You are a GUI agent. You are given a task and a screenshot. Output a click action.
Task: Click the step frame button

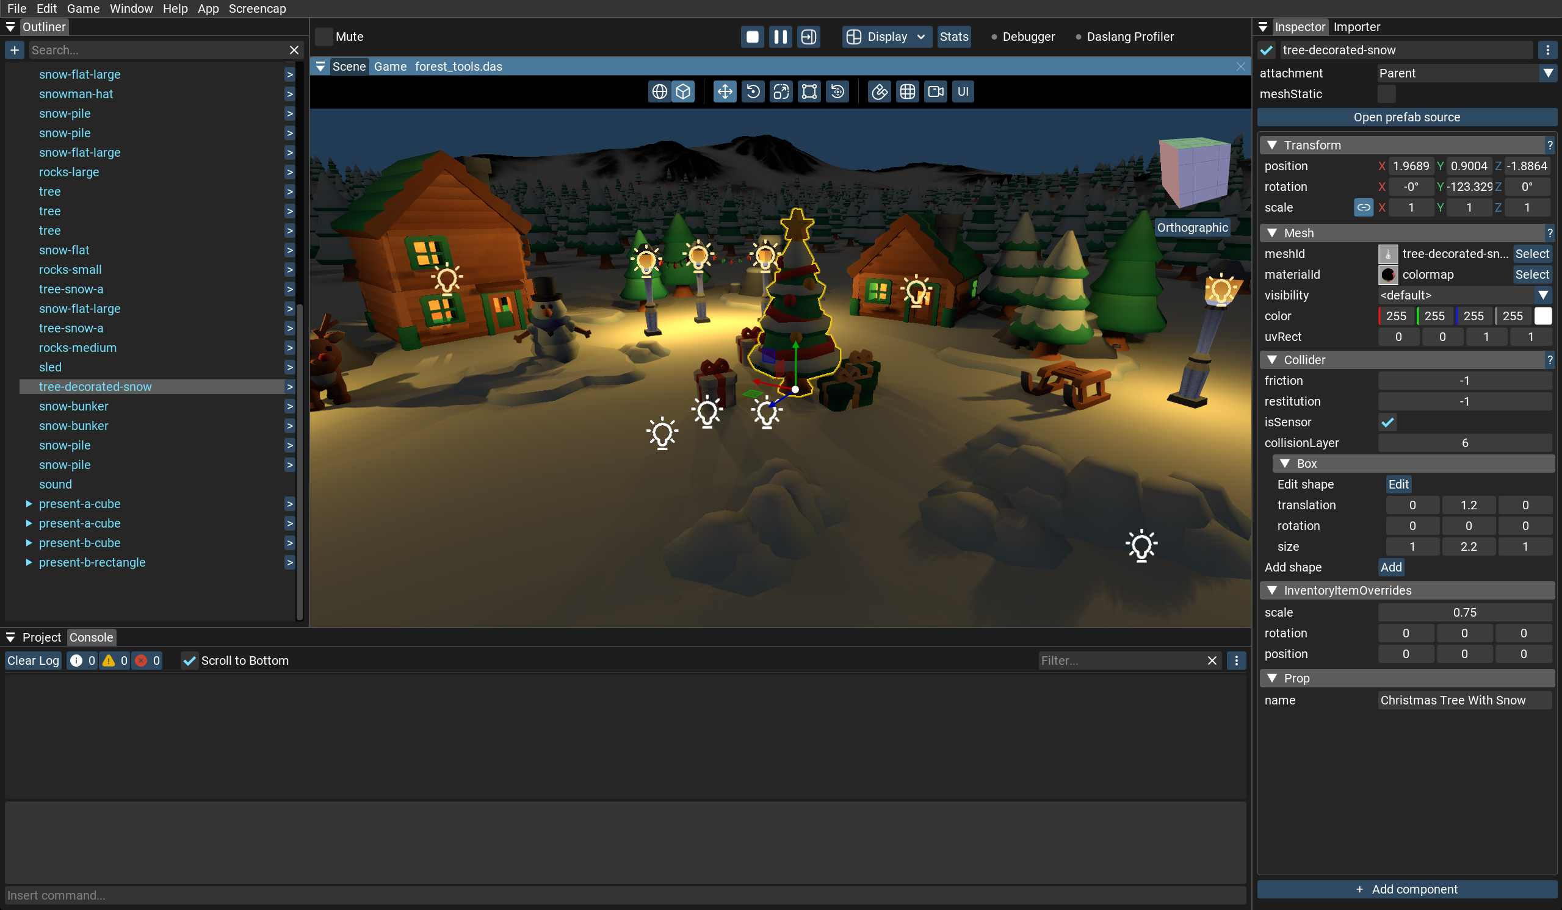click(808, 37)
